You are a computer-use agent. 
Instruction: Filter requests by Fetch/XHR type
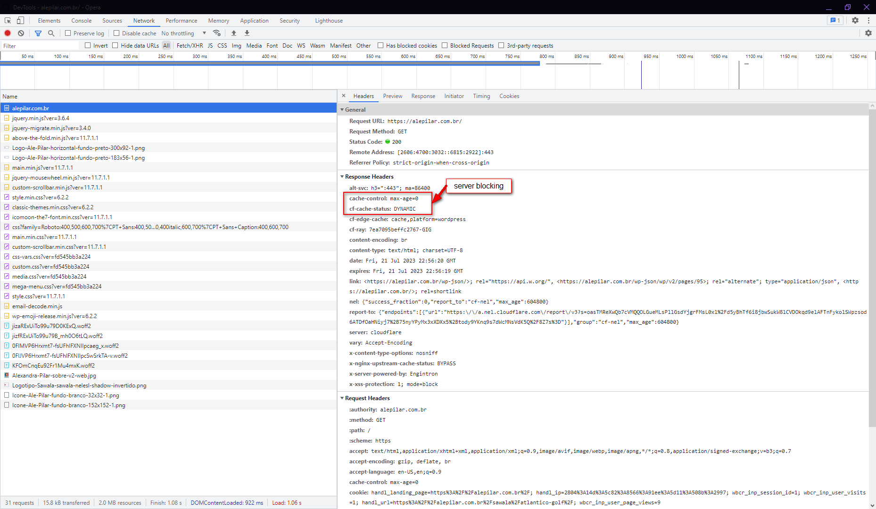point(190,46)
